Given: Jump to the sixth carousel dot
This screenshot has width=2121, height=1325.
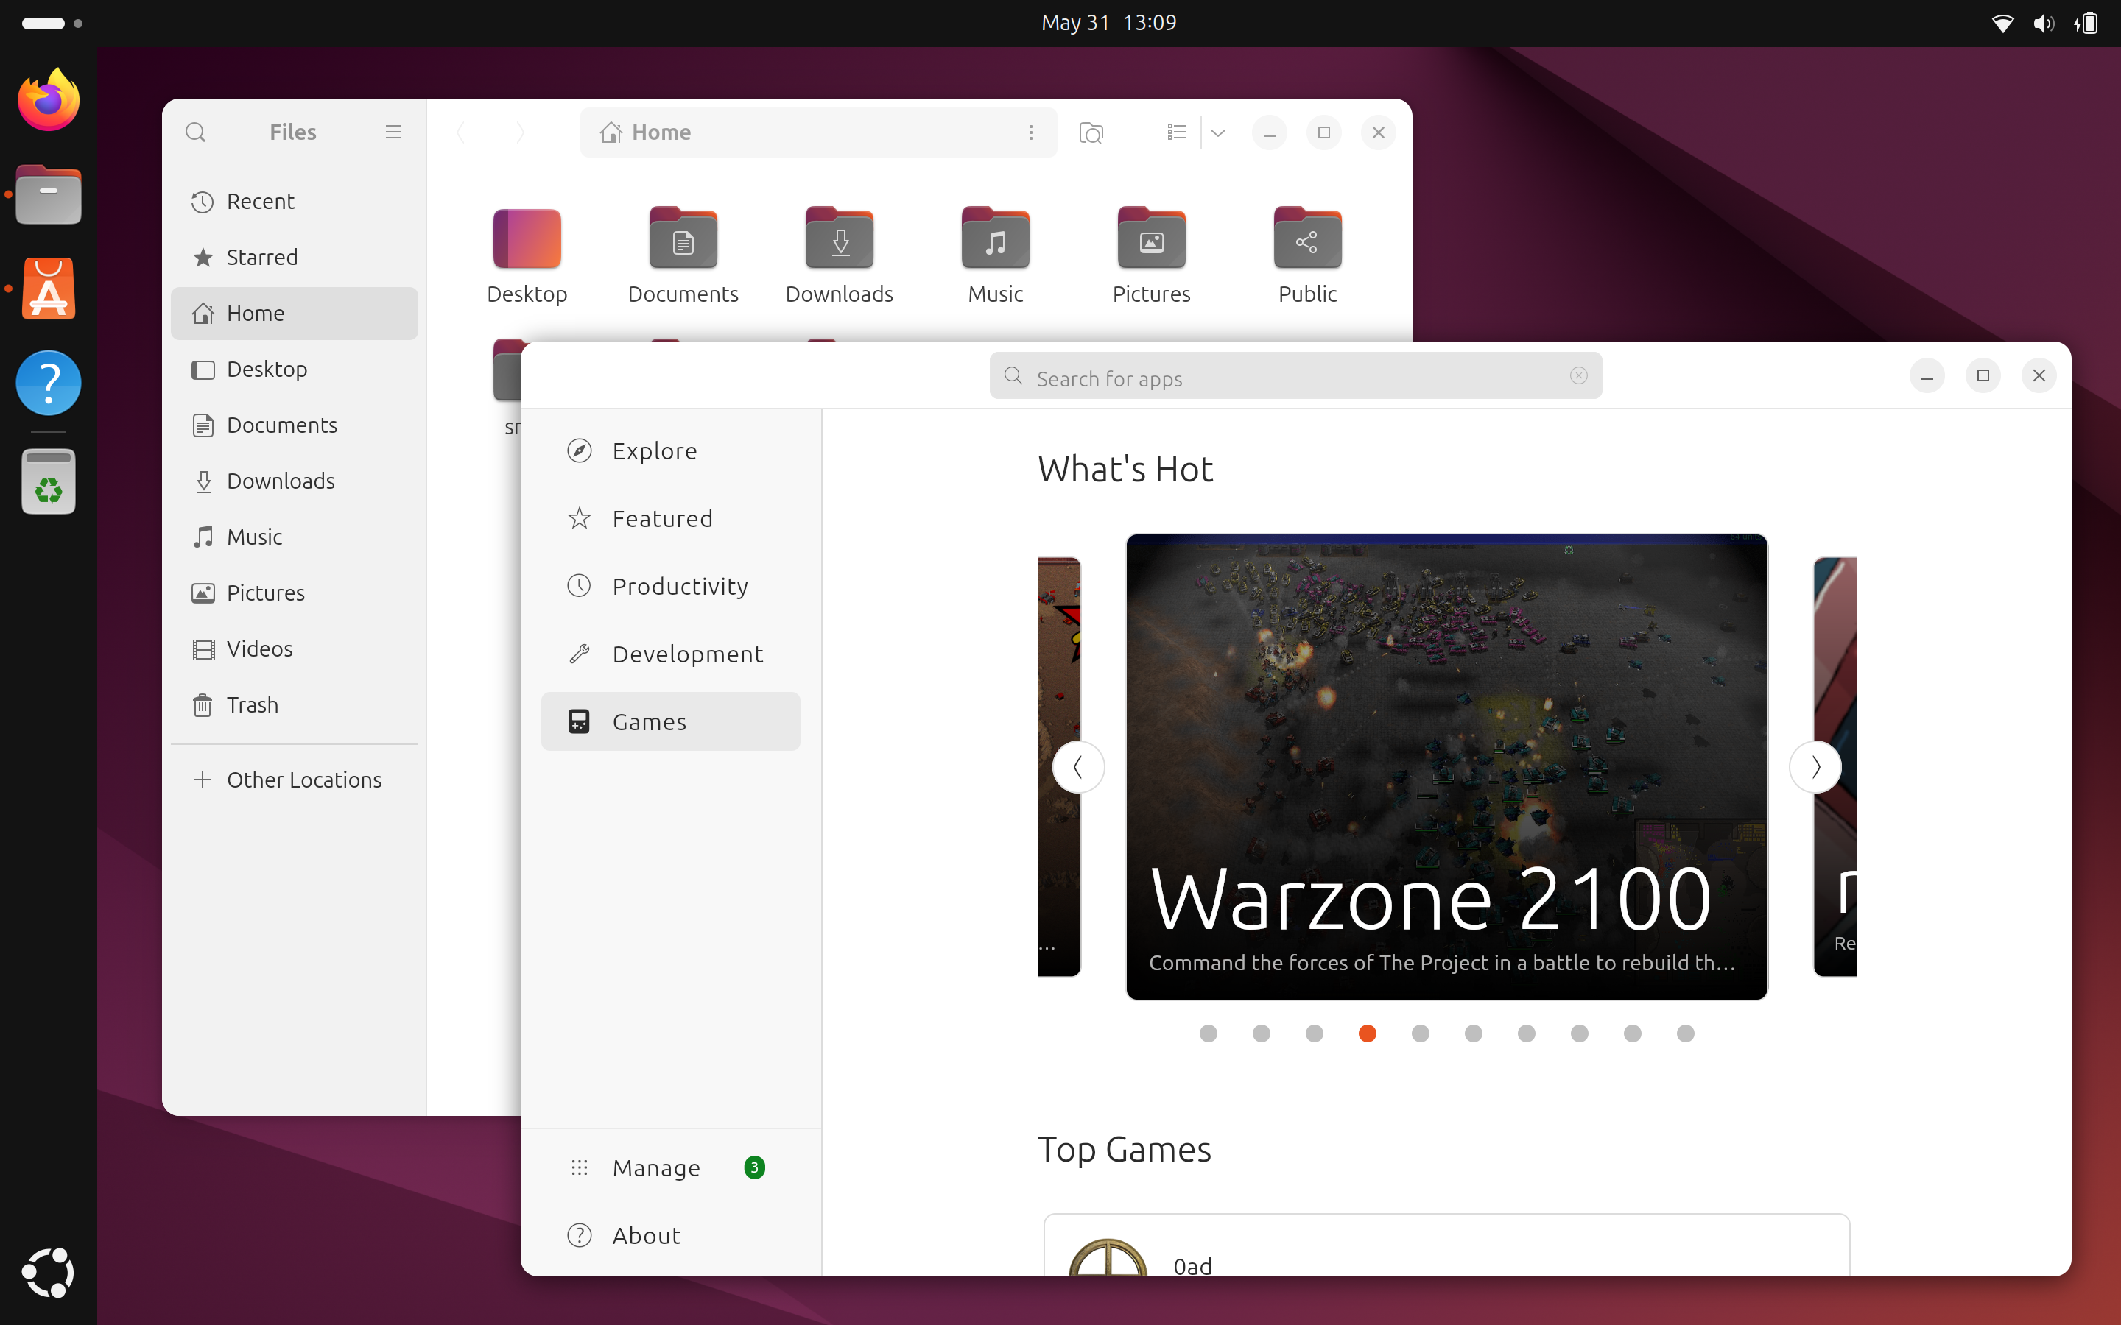Looking at the screenshot, I should [x=1474, y=1034].
